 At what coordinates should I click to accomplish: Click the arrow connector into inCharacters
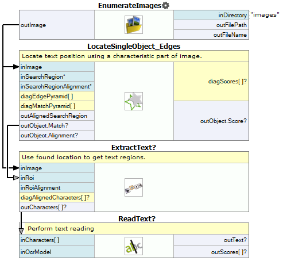(x=21, y=231)
